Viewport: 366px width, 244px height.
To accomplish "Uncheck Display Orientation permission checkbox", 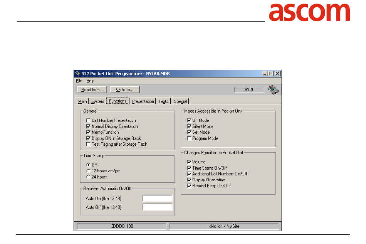I will 189,180.
